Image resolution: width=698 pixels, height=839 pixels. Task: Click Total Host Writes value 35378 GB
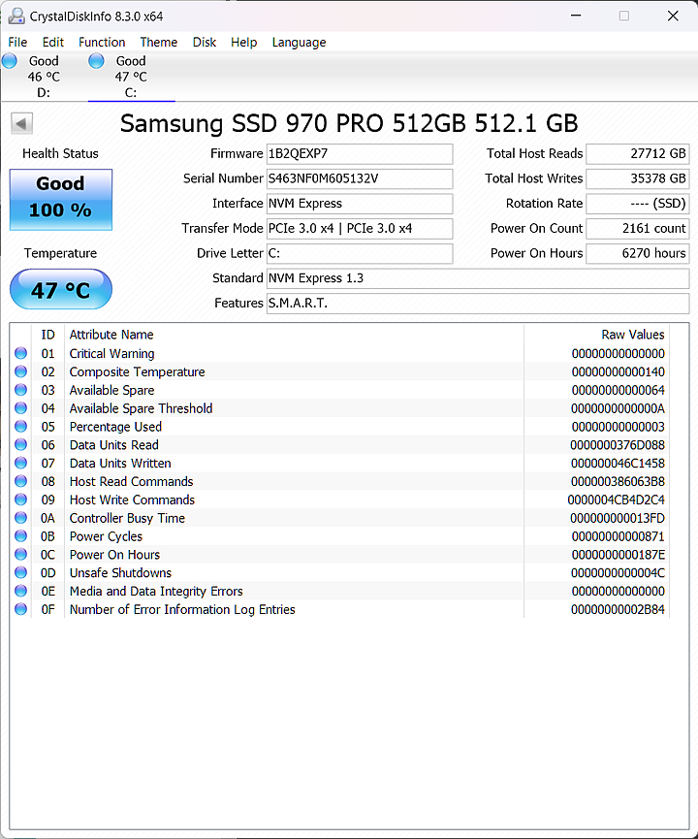[x=638, y=178]
